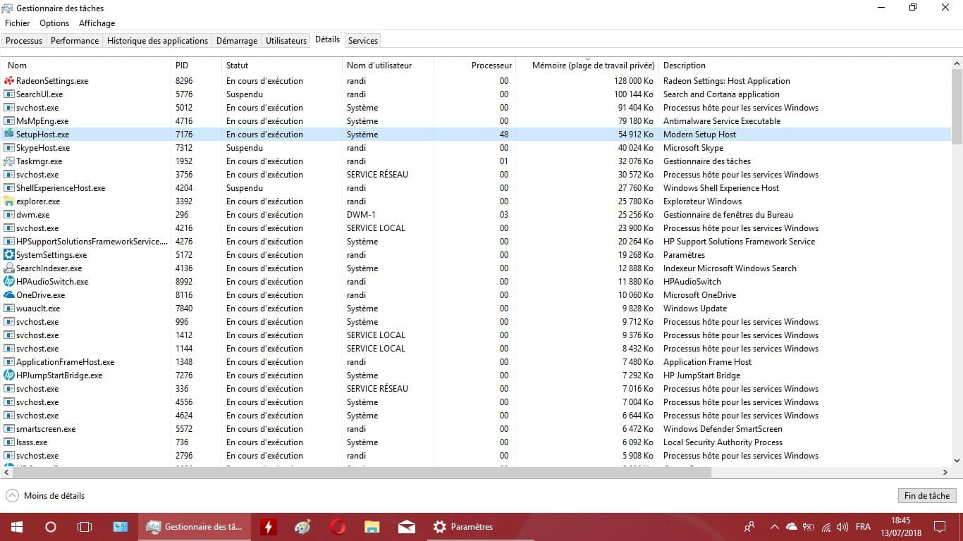Screen dimensions: 963x541
Task: Switch to the Services tab
Action: [x=363, y=41]
